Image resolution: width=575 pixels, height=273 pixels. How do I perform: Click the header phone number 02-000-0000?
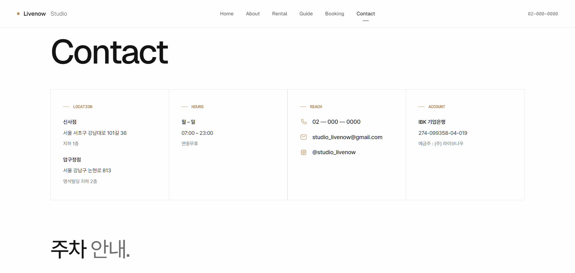pos(543,14)
